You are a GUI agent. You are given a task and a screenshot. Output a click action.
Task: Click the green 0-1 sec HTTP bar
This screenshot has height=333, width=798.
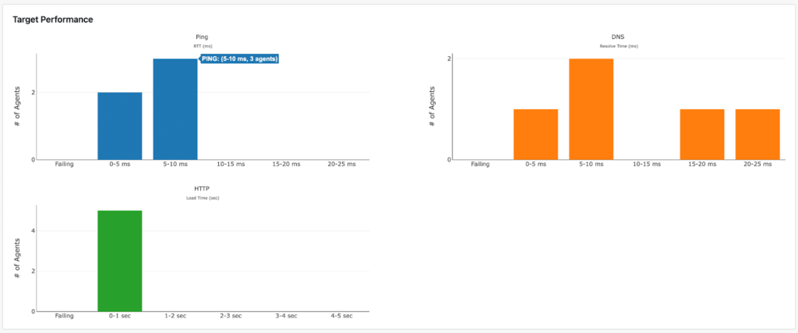coord(119,260)
